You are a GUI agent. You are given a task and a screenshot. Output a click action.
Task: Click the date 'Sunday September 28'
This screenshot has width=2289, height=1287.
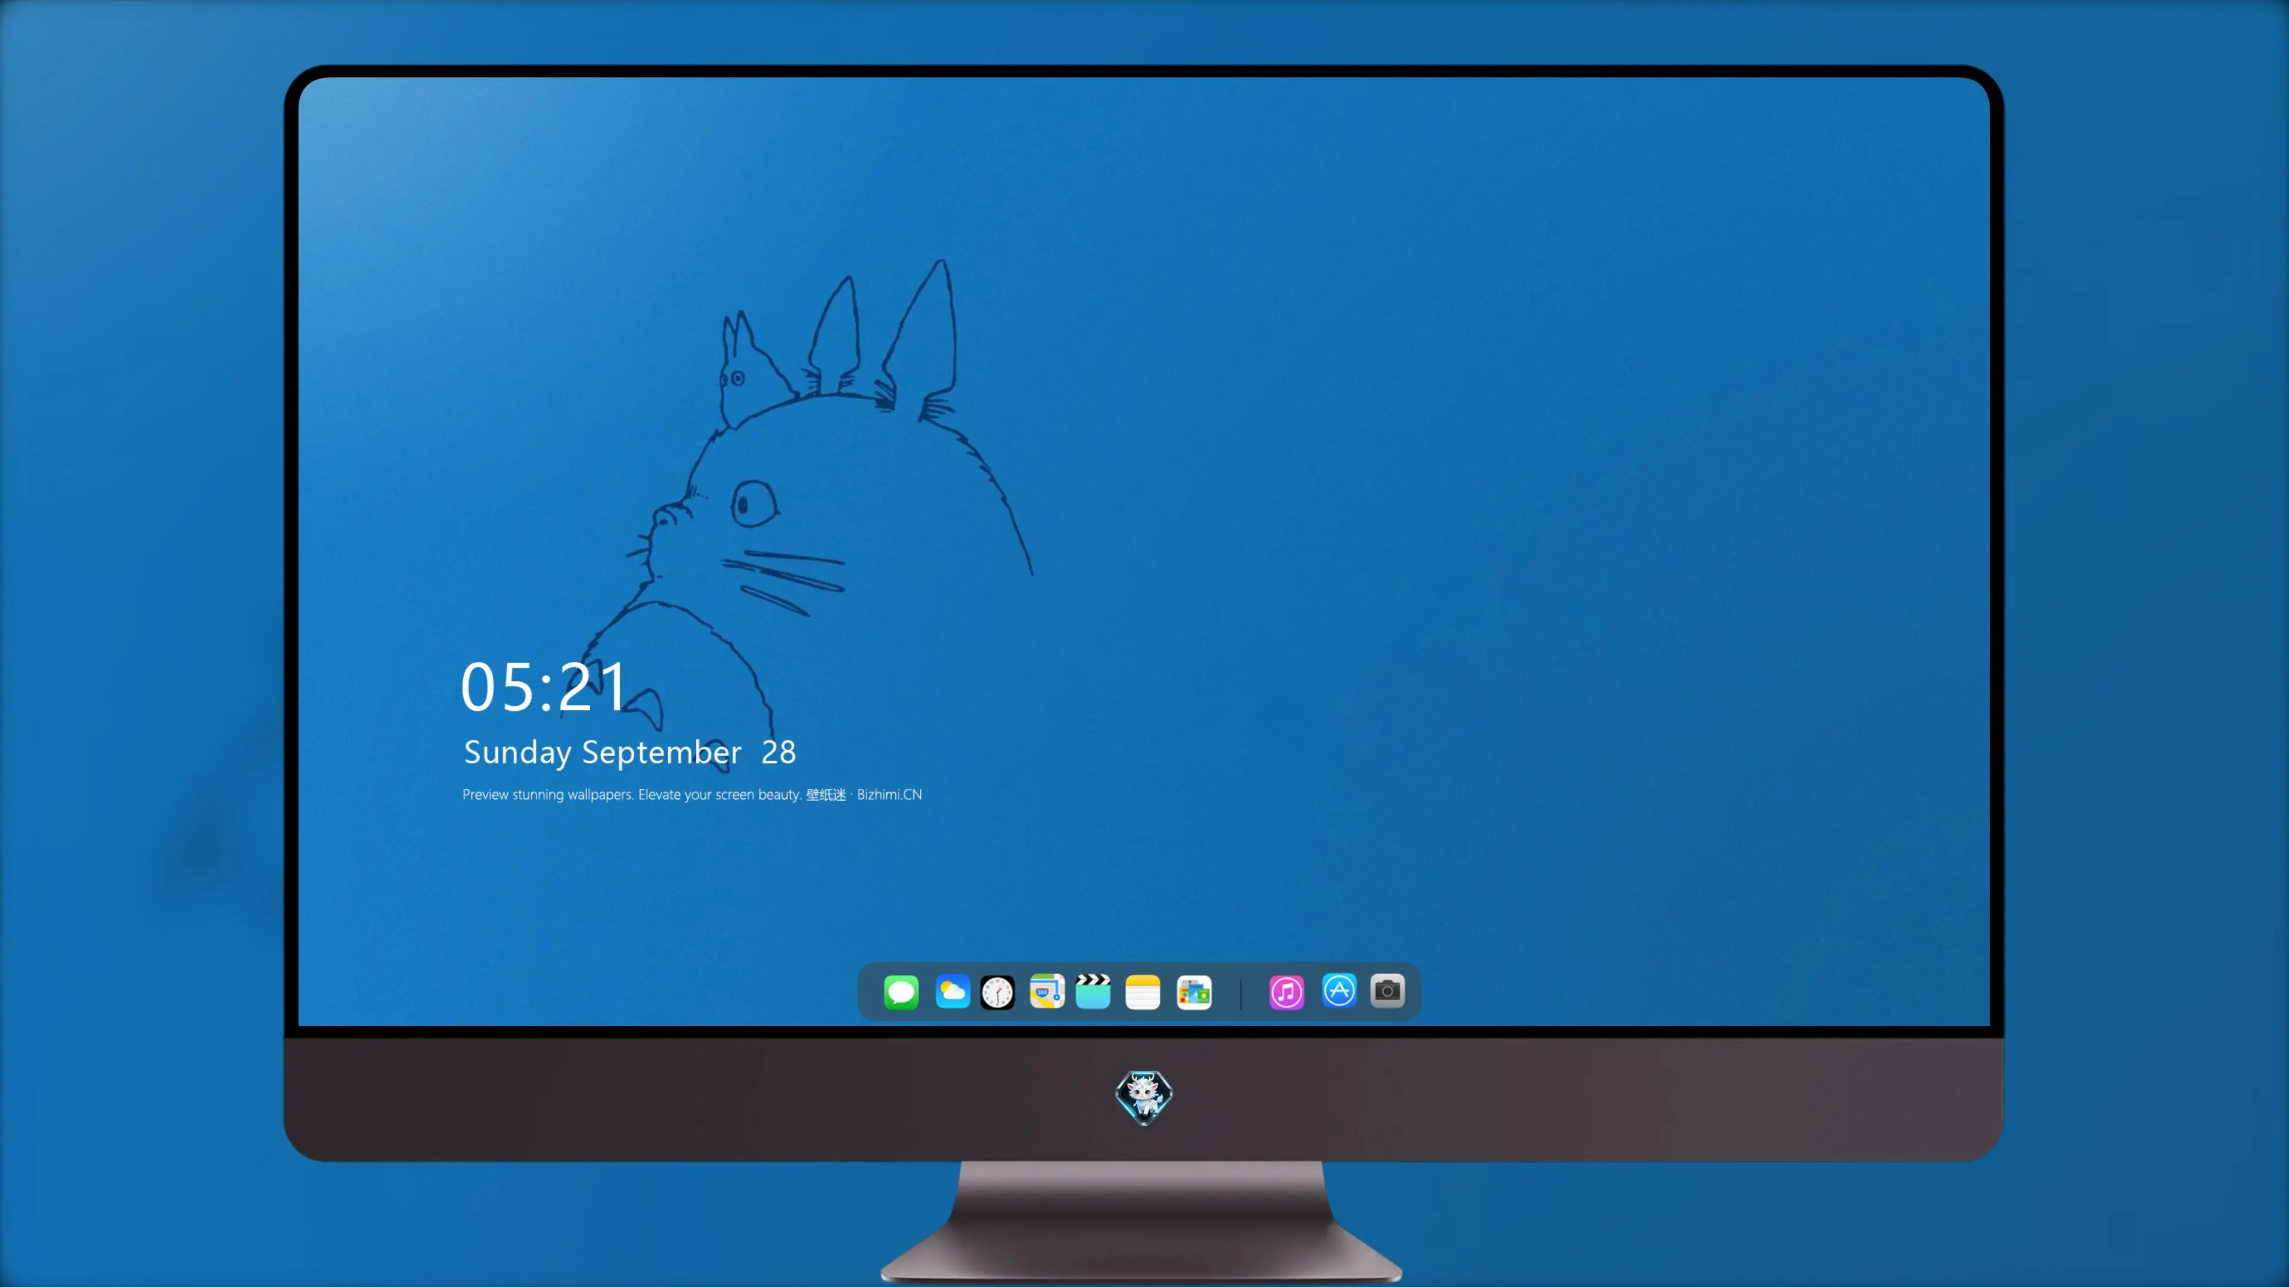pos(630,753)
